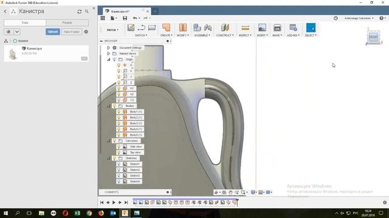
Task: Click the Make 3D print icon
Action: [277, 28]
